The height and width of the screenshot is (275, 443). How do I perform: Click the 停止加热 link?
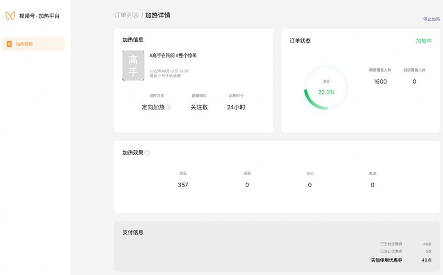click(x=431, y=19)
